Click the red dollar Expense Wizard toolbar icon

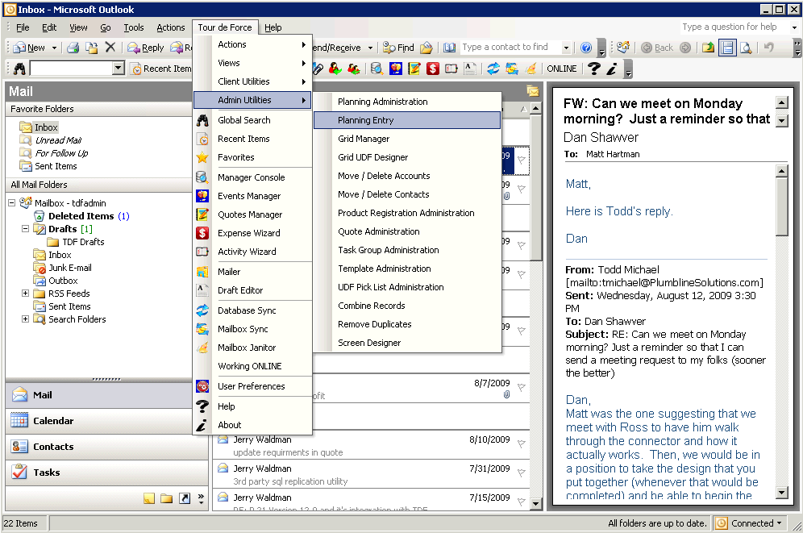point(433,68)
